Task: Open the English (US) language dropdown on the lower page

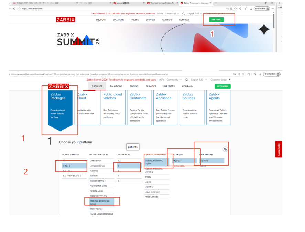Action: click(199, 80)
